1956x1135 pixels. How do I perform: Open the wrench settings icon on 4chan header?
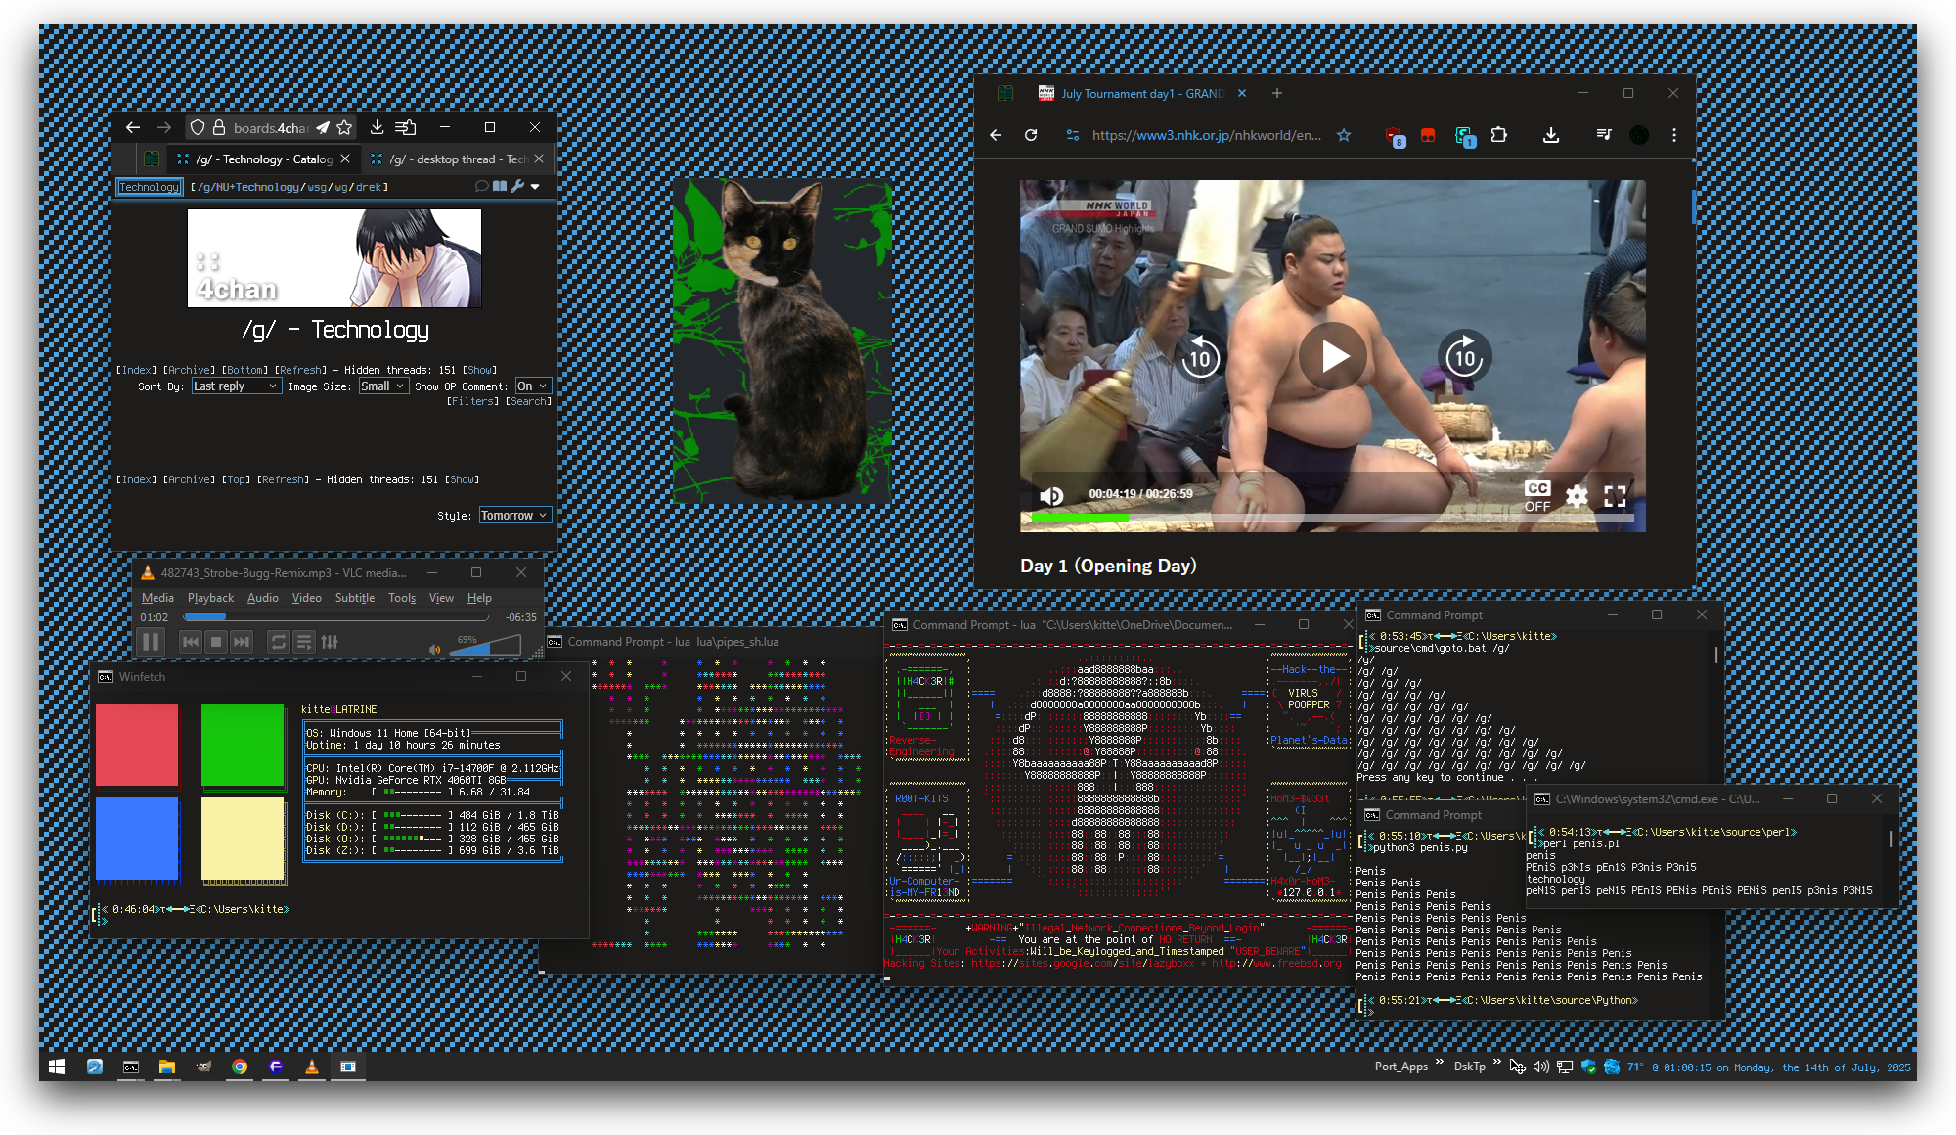point(517,186)
